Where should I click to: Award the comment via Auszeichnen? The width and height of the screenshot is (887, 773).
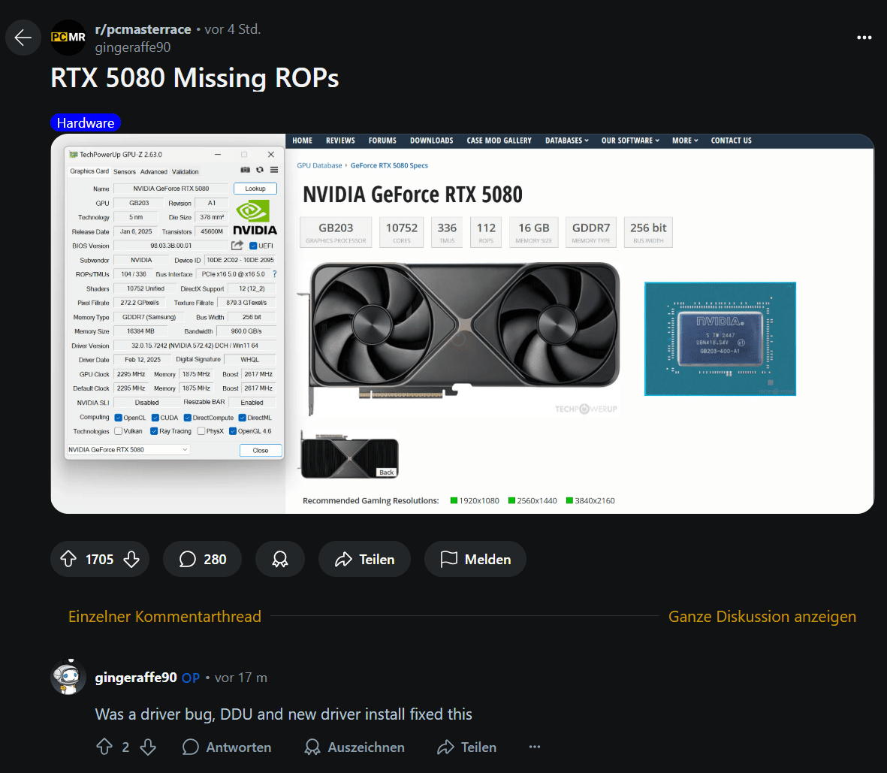[354, 747]
